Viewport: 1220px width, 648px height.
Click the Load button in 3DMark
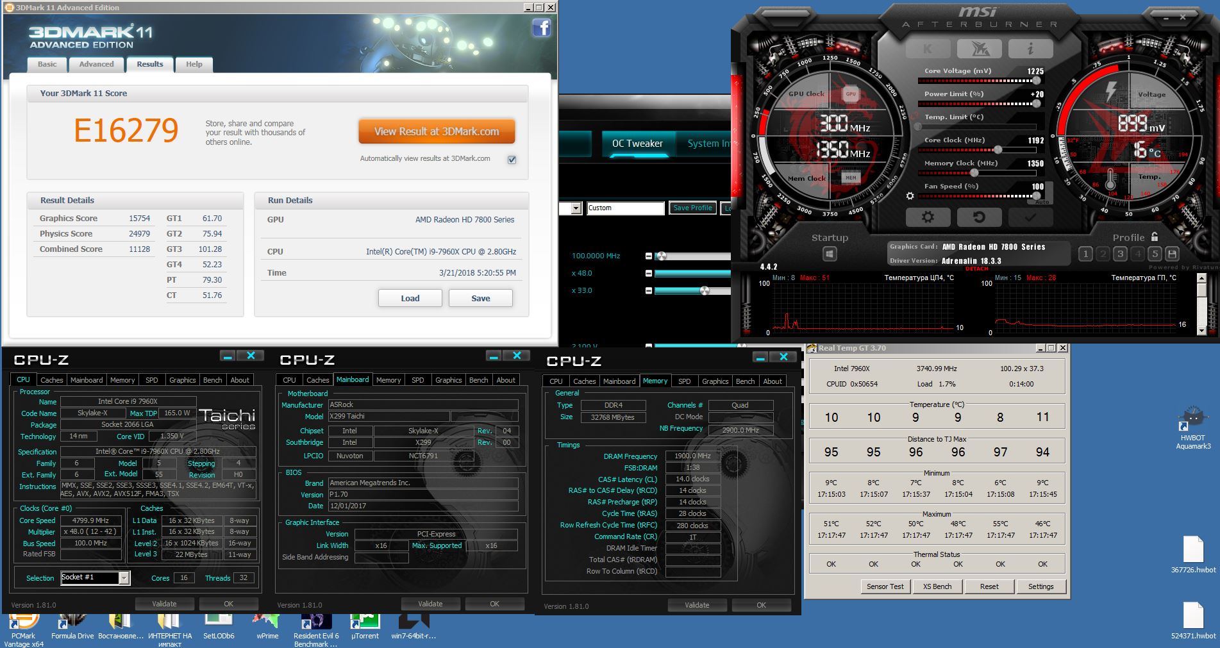(x=410, y=298)
